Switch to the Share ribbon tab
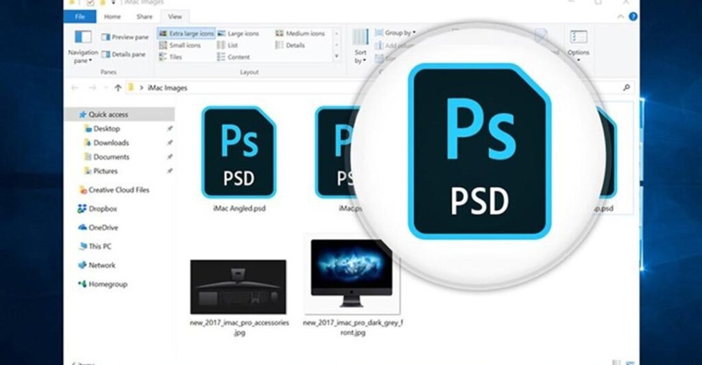 (x=145, y=16)
